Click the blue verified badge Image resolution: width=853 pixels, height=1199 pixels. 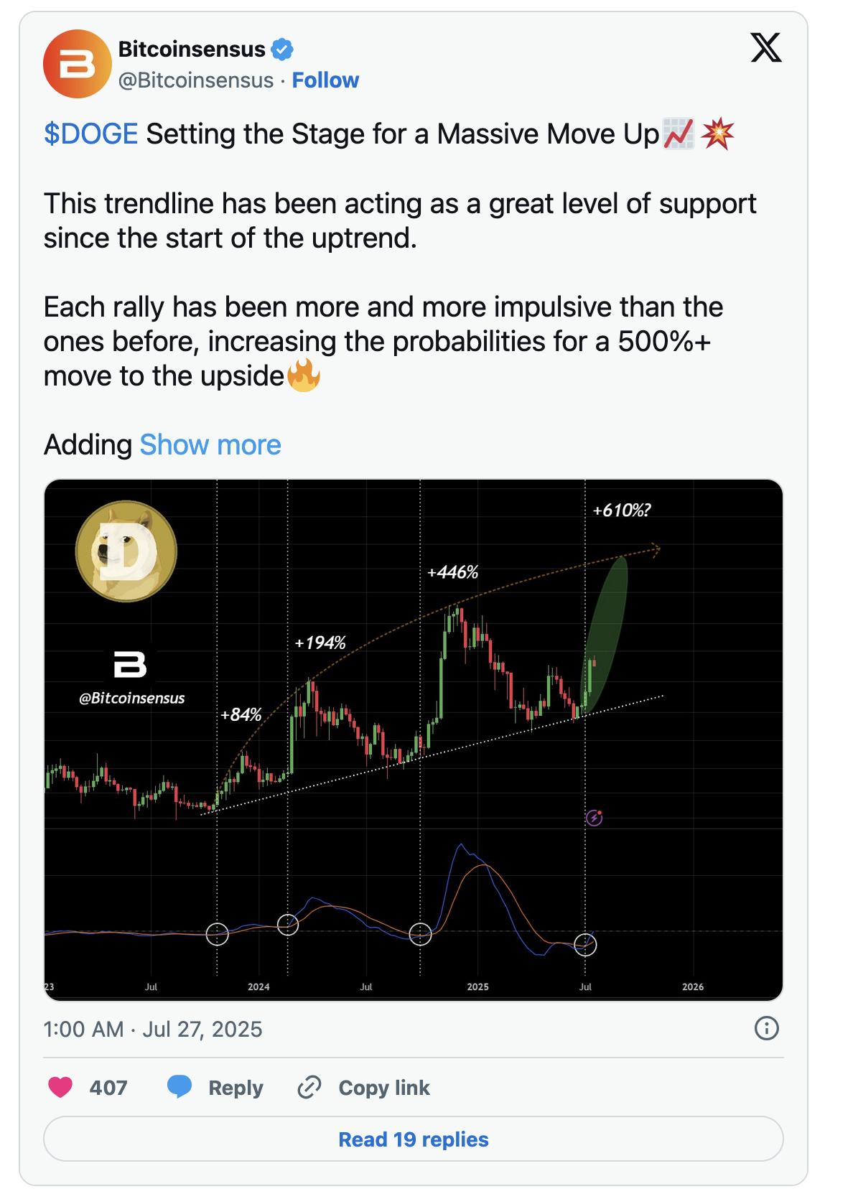point(282,49)
